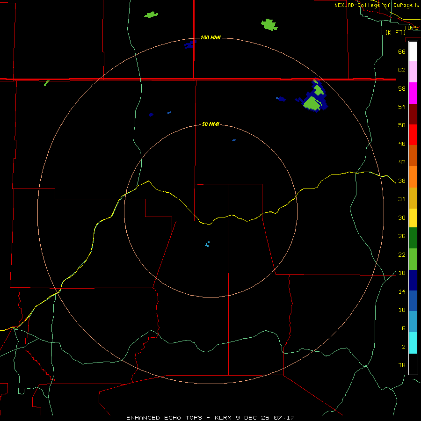Click the 'TOPS' legend title

(411, 28)
